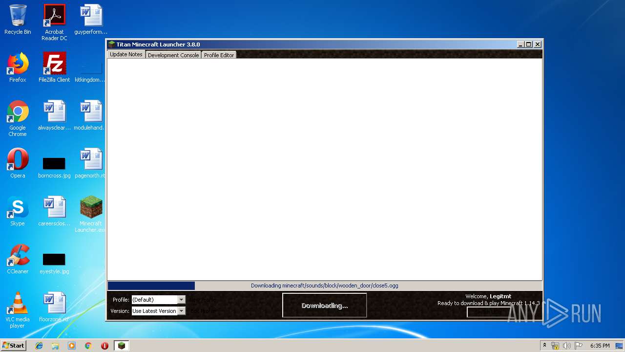Open VLC media player shortcut
Viewport: 625px width, 352px height.
(18, 310)
